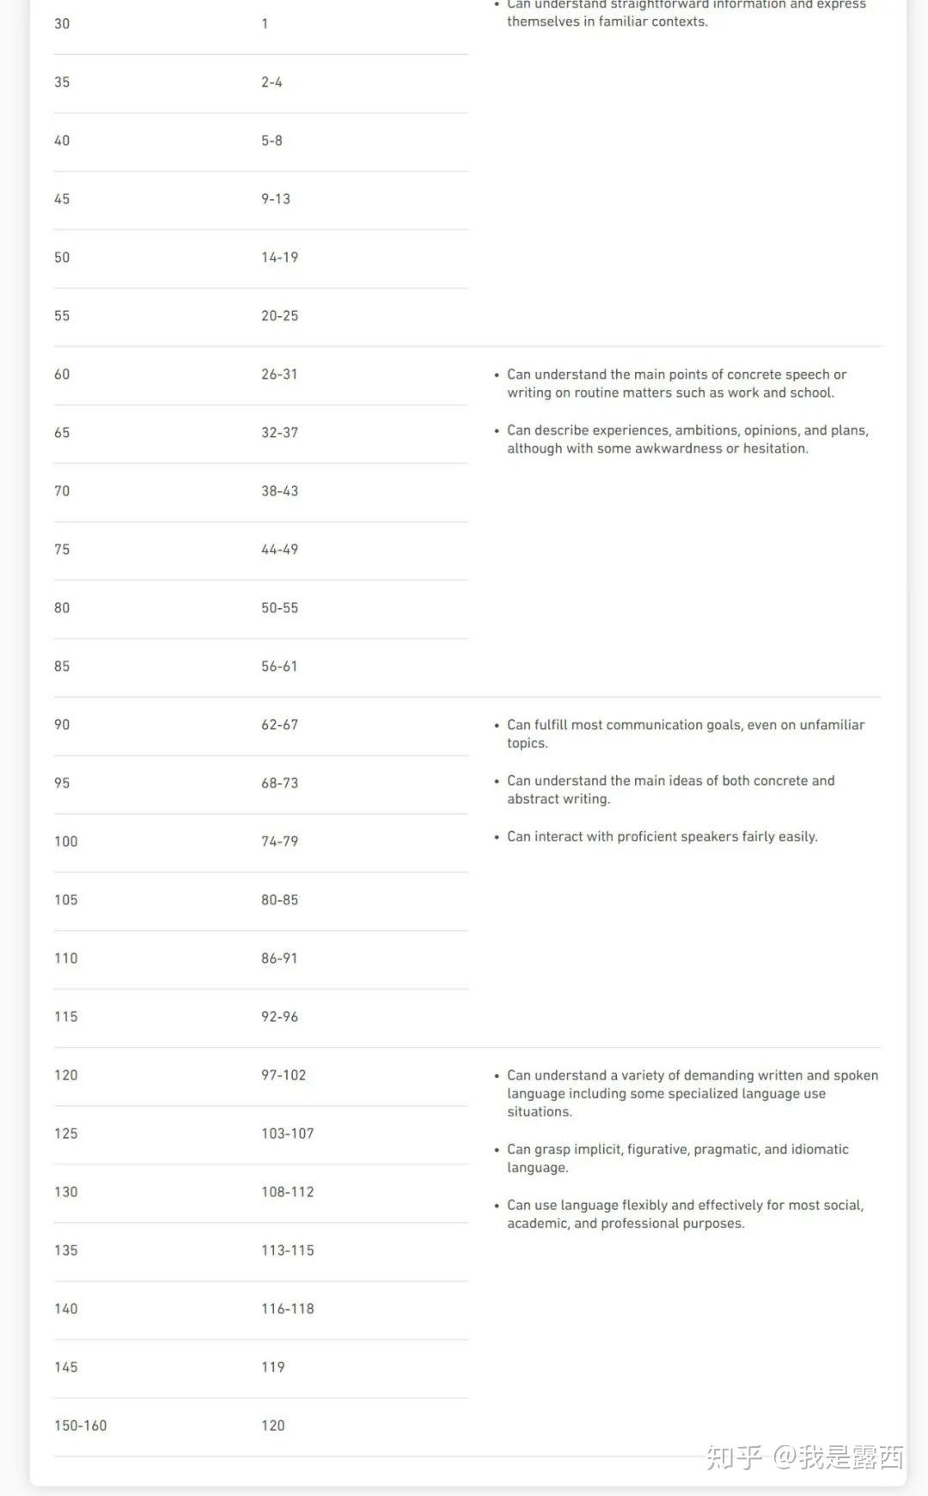Select the 113-115 range cell

(x=287, y=1250)
